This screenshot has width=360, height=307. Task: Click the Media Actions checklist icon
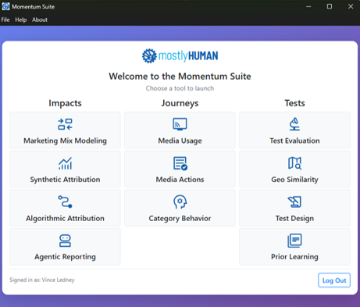tap(180, 163)
